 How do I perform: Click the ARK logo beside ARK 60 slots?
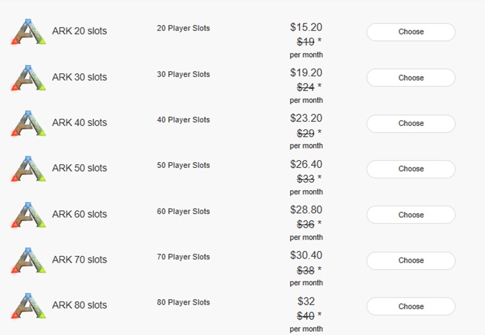[x=28, y=214]
